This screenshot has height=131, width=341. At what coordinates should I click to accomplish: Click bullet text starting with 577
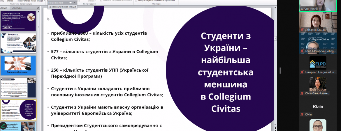(104, 55)
